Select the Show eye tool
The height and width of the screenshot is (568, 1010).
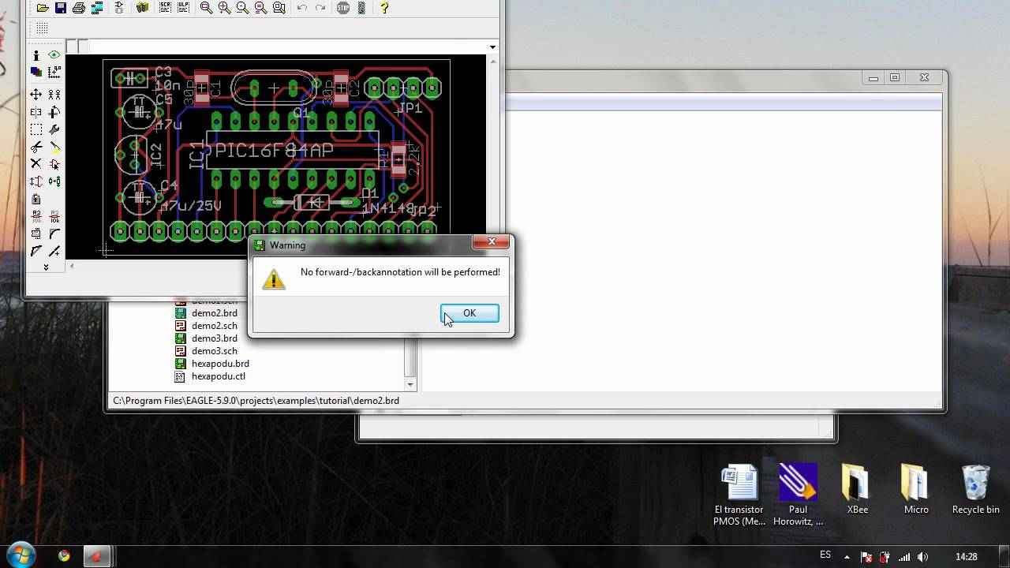pyautogui.click(x=54, y=55)
